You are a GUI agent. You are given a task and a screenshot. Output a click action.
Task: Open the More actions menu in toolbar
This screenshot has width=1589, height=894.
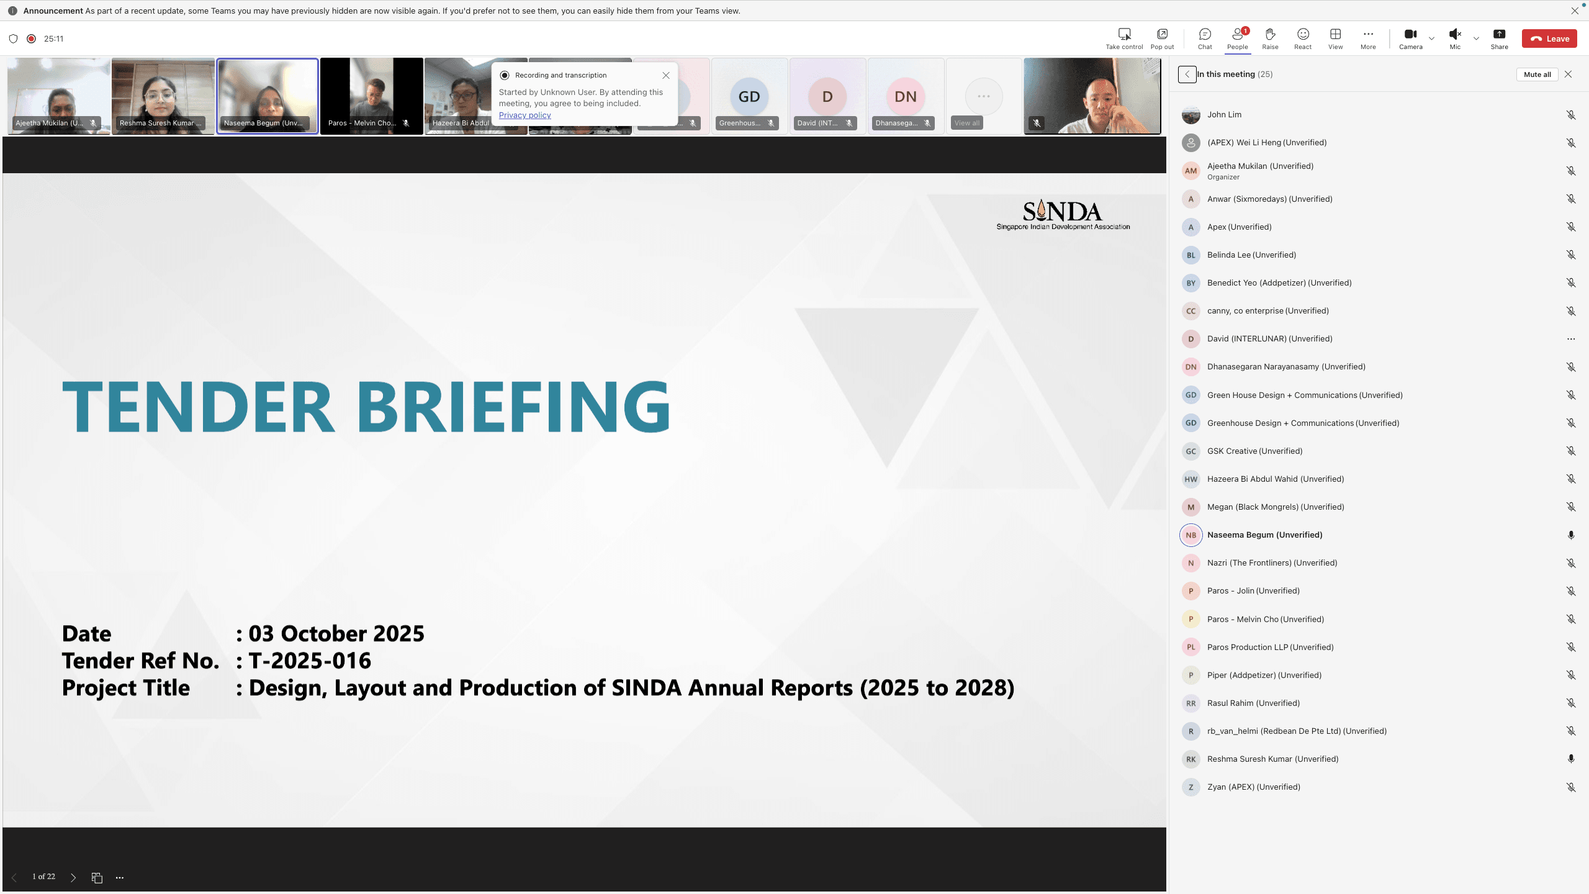point(1368,38)
